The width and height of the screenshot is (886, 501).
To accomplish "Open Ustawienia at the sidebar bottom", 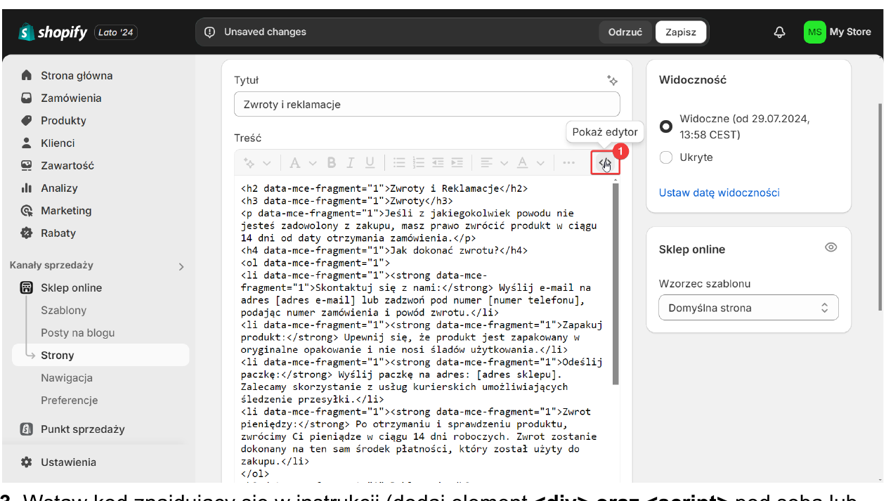I will coord(68,462).
